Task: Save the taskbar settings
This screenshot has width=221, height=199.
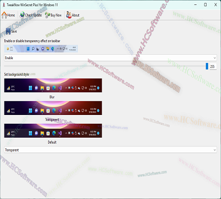Action: point(12,31)
